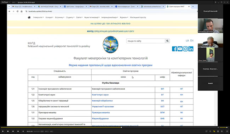Open the Інженерія кібербезпеки program link
Screen dimensions: 230x134
(102, 101)
